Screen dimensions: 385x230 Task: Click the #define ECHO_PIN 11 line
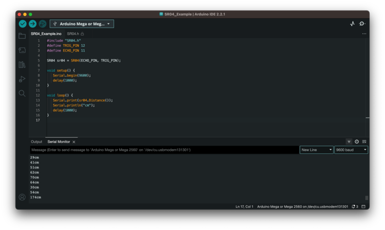point(66,51)
